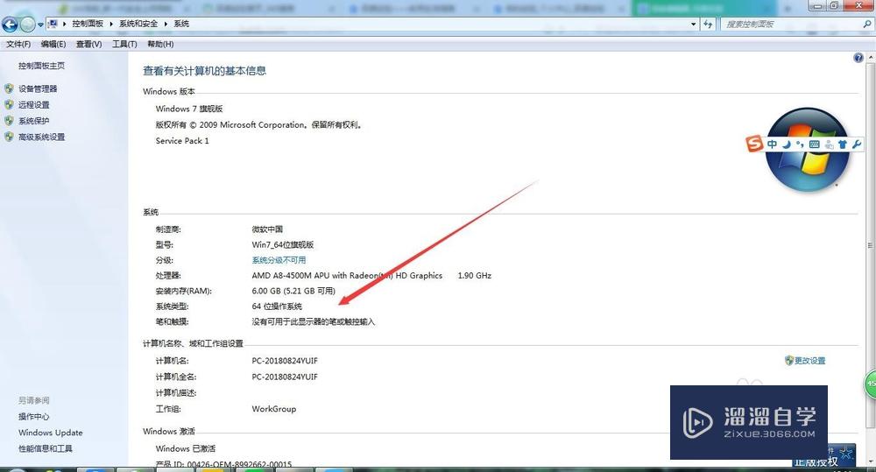
Task: Toggle the 中 Chinese/English input mode
Action: tap(772, 144)
